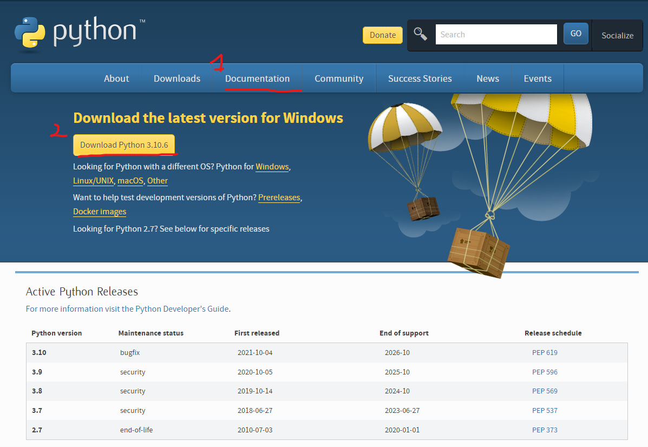
Task: Click the magnifying glass search icon
Action: point(420,34)
